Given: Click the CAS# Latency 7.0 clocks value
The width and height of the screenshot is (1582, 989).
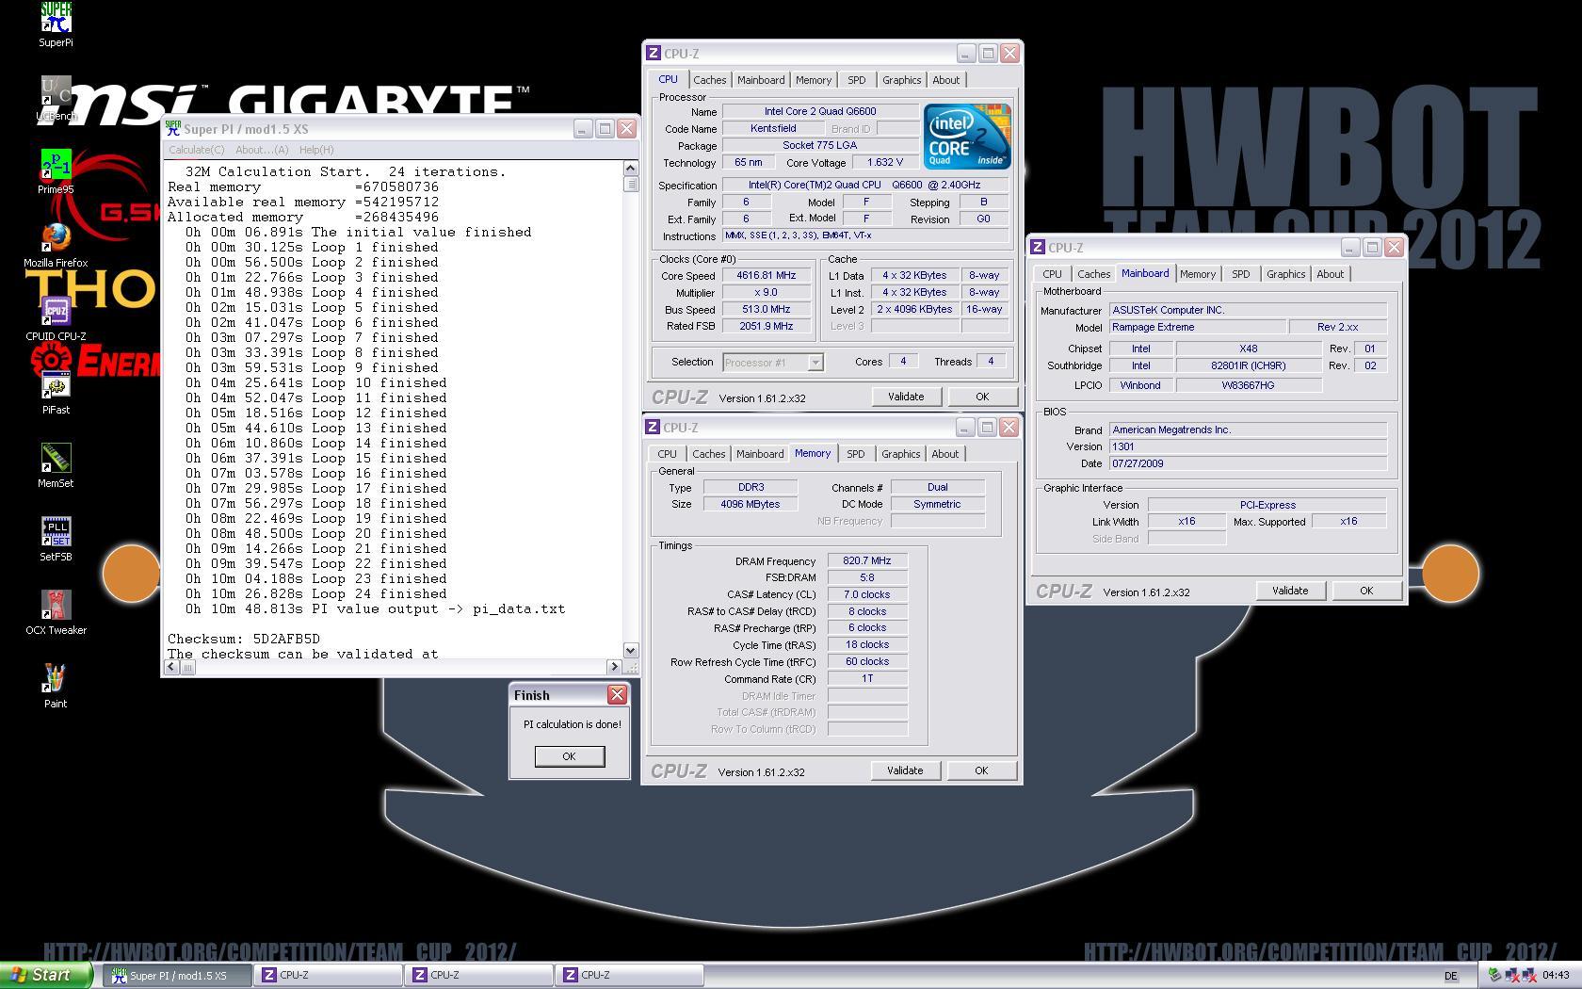Looking at the screenshot, I should pos(867,594).
